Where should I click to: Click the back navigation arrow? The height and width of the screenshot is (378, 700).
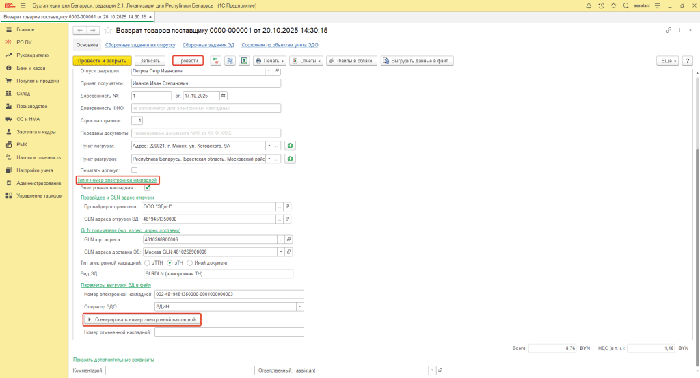pos(80,31)
